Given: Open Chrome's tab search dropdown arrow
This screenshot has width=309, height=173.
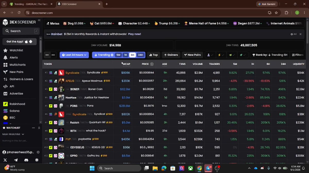Looking at the screenshot, I should [x=4, y=4].
